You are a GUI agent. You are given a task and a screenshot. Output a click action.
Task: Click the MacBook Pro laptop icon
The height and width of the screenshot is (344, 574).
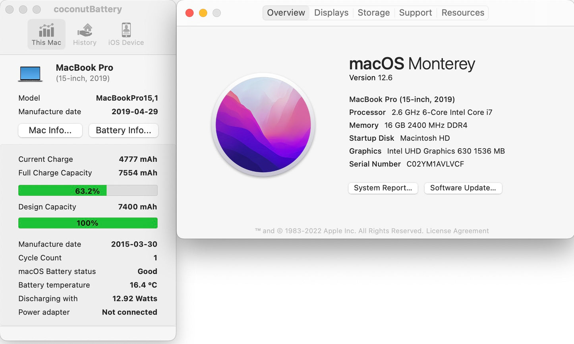coord(30,73)
